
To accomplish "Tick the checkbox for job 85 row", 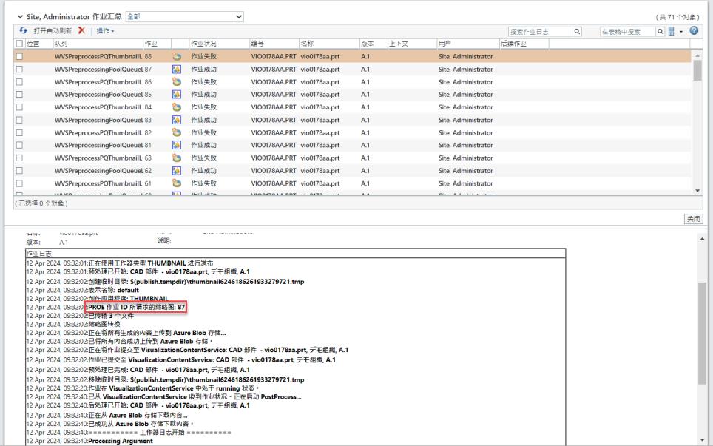I will tap(19, 94).
